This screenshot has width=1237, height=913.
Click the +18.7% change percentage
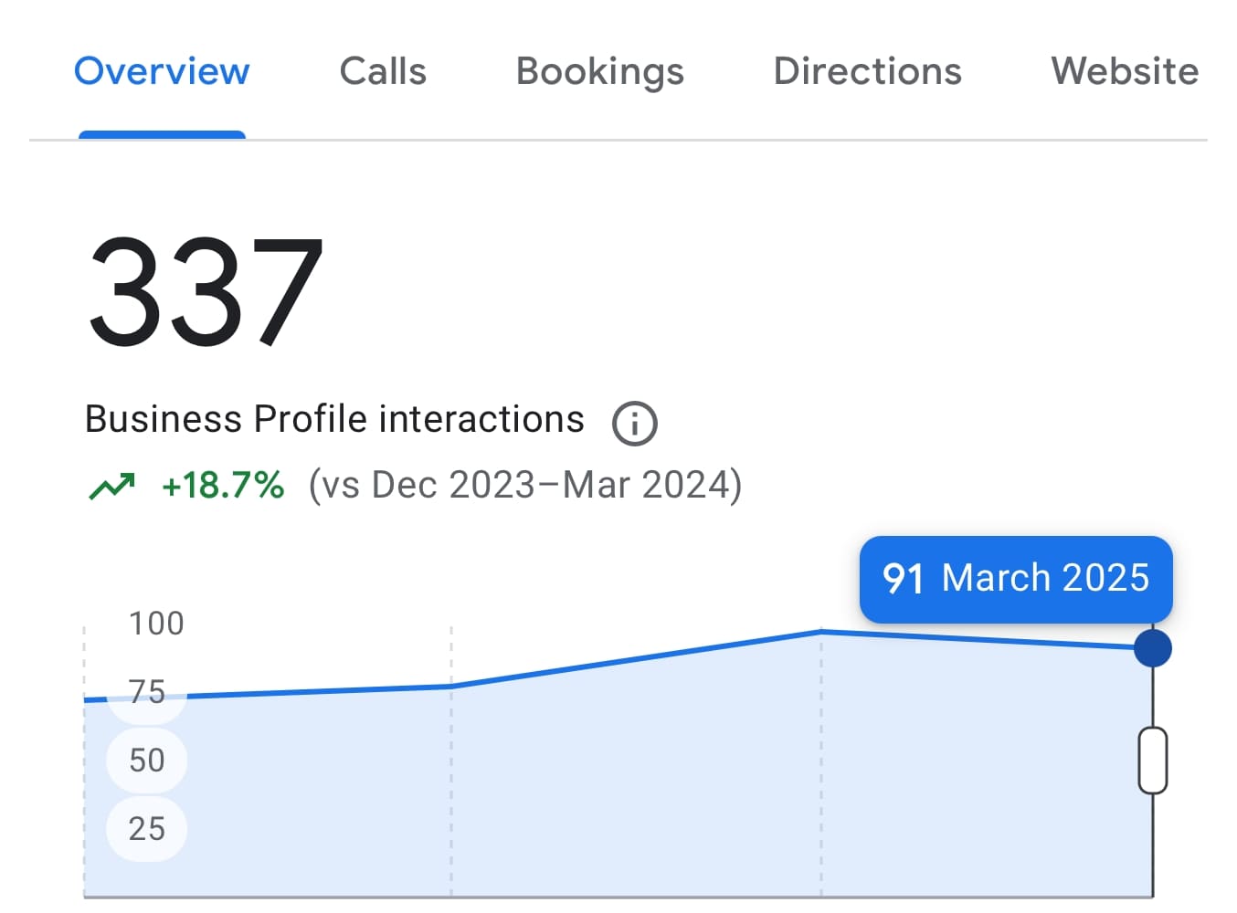pyautogui.click(x=223, y=486)
